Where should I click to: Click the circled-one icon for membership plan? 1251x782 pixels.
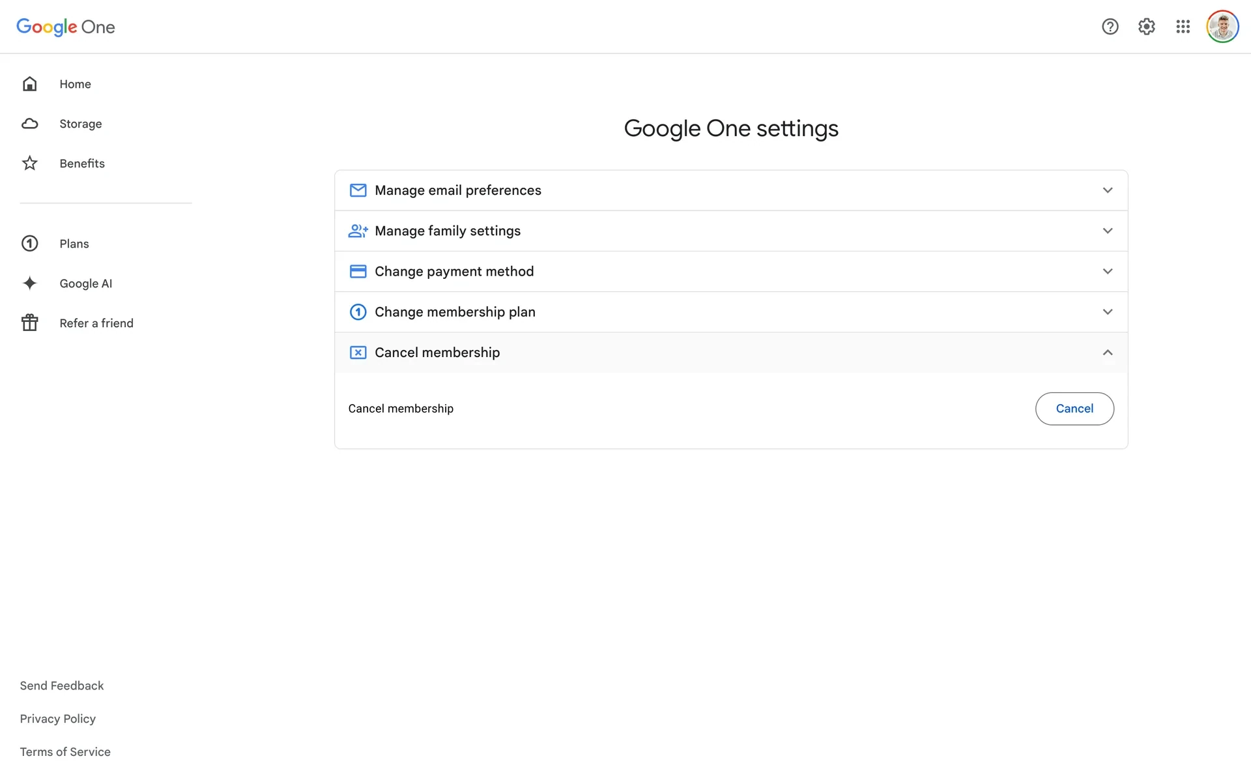pyautogui.click(x=358, y=312)
